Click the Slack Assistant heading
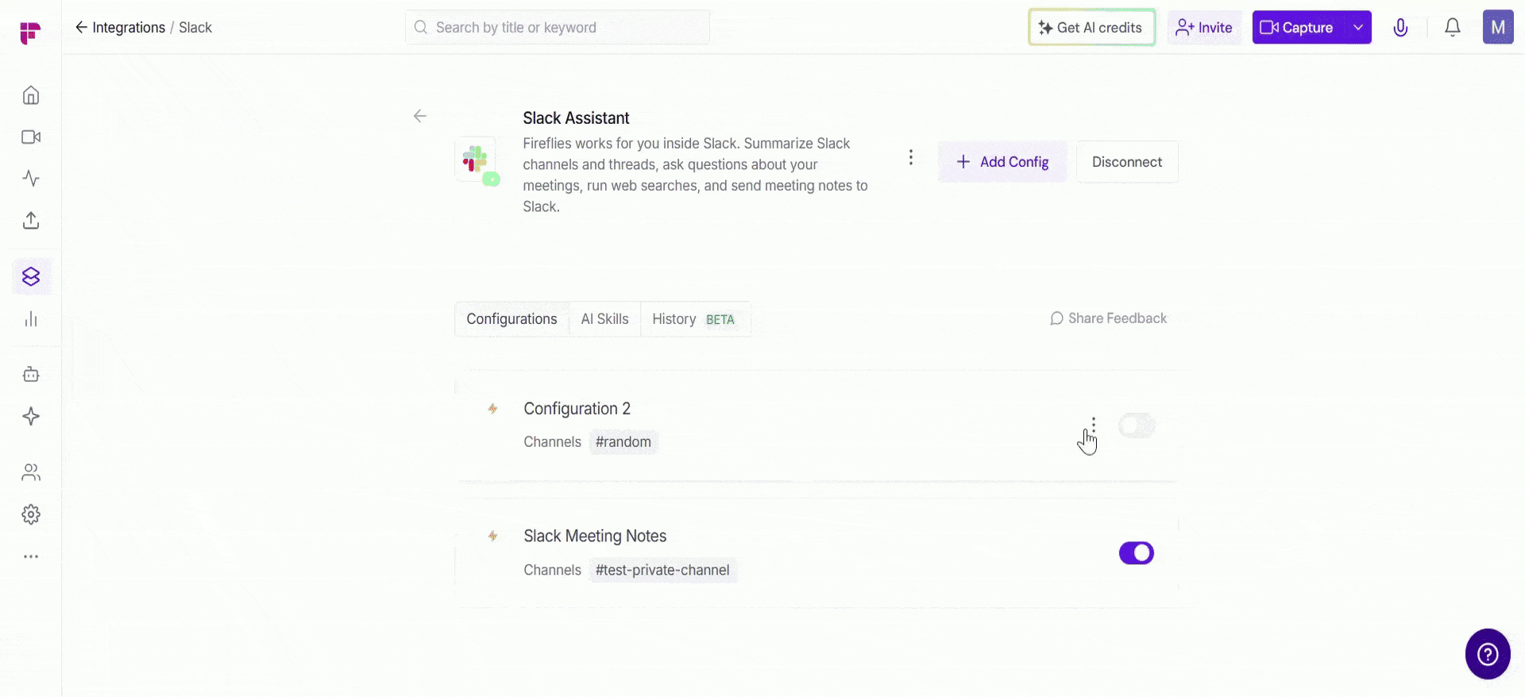1525x697 pixels. coord(576,118)
